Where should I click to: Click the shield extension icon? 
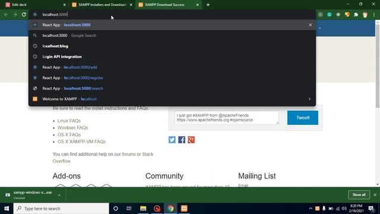point(347,14)
